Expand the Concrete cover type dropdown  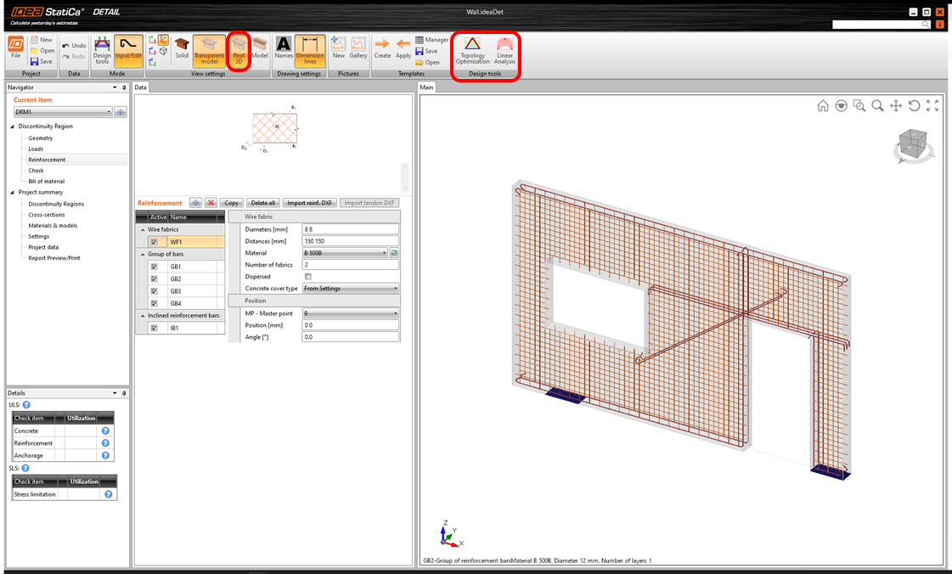pos(350,289)
